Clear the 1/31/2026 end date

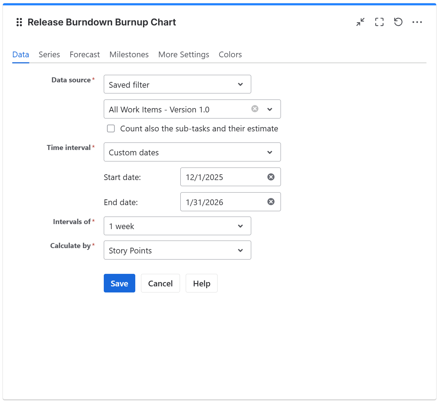click(x=270, y=202)
